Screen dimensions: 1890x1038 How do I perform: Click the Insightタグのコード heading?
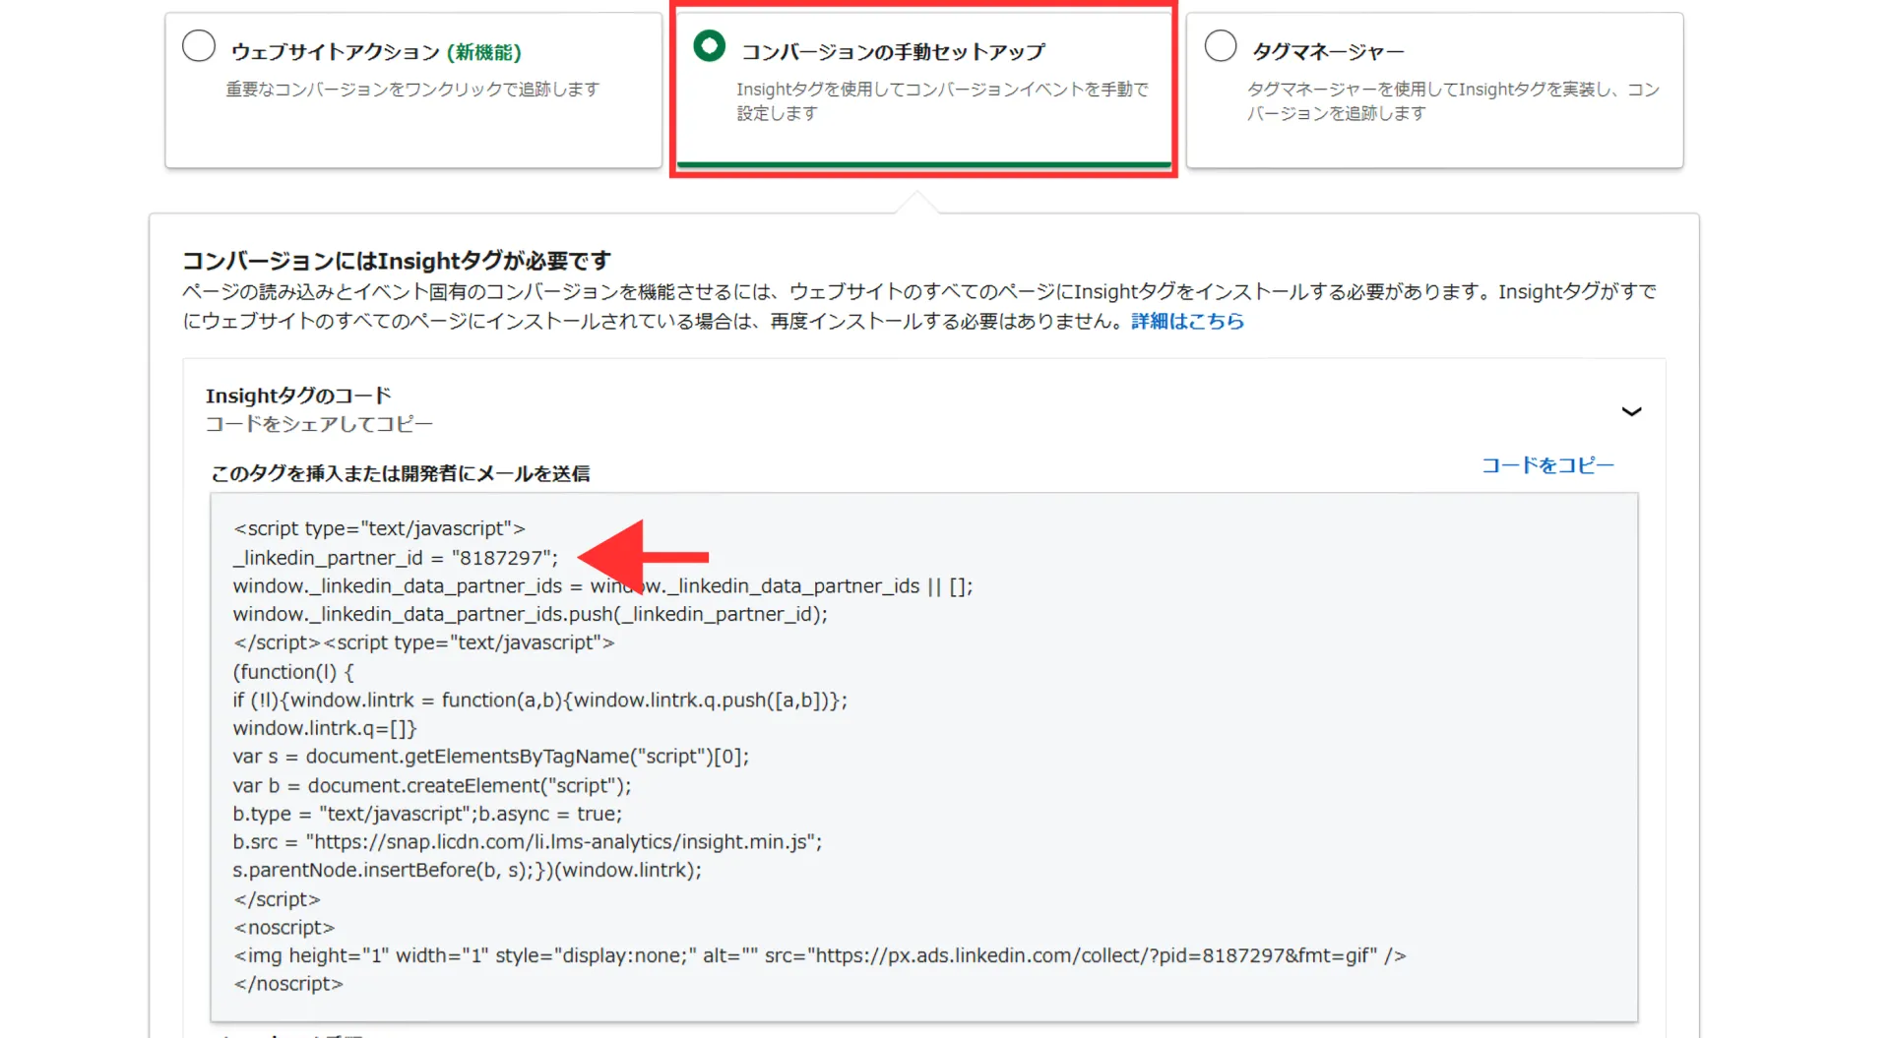click(x=298, y=396)
